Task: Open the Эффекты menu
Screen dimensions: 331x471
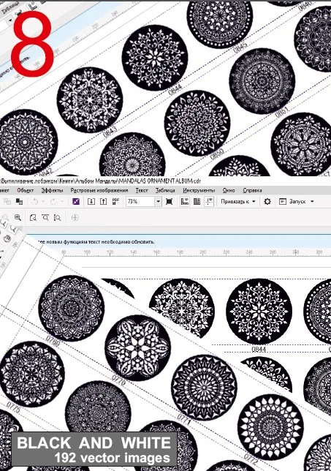Action: (x=52, y=190)
